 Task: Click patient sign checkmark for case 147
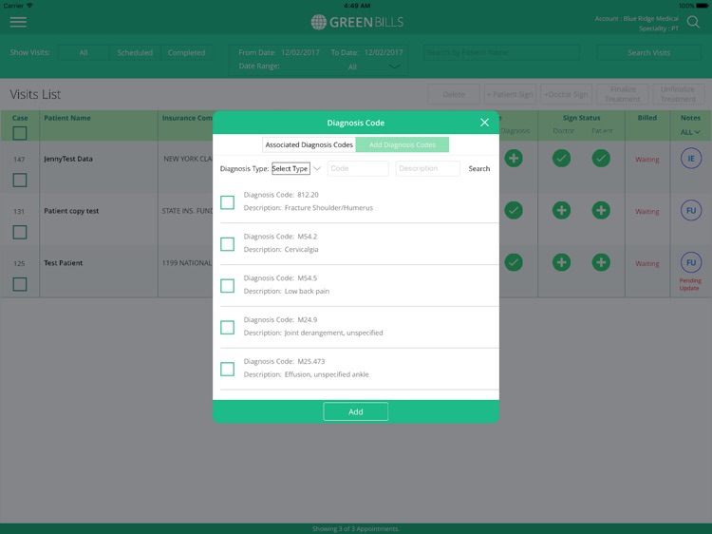[x=601, y=158]
